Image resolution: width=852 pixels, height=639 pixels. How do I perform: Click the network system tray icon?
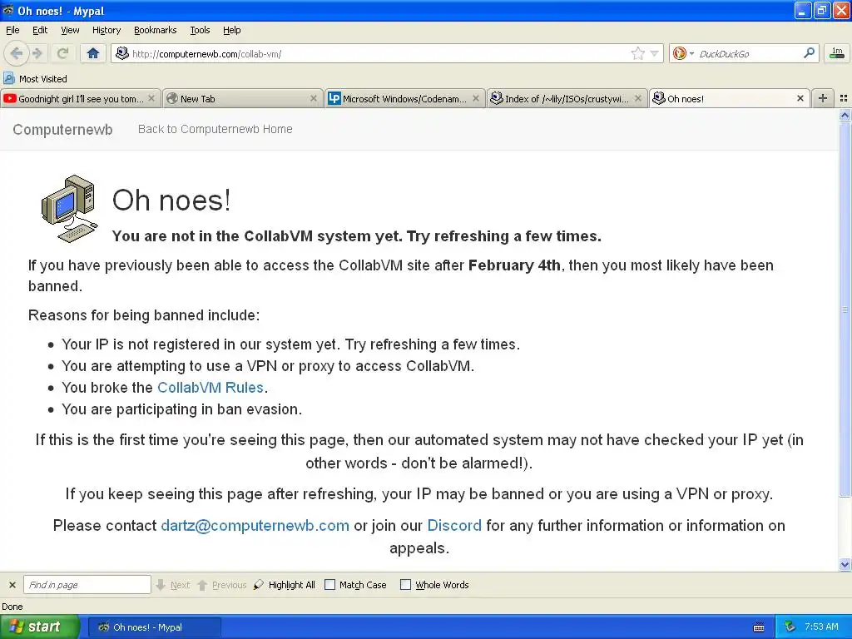(x=790, y=627)
